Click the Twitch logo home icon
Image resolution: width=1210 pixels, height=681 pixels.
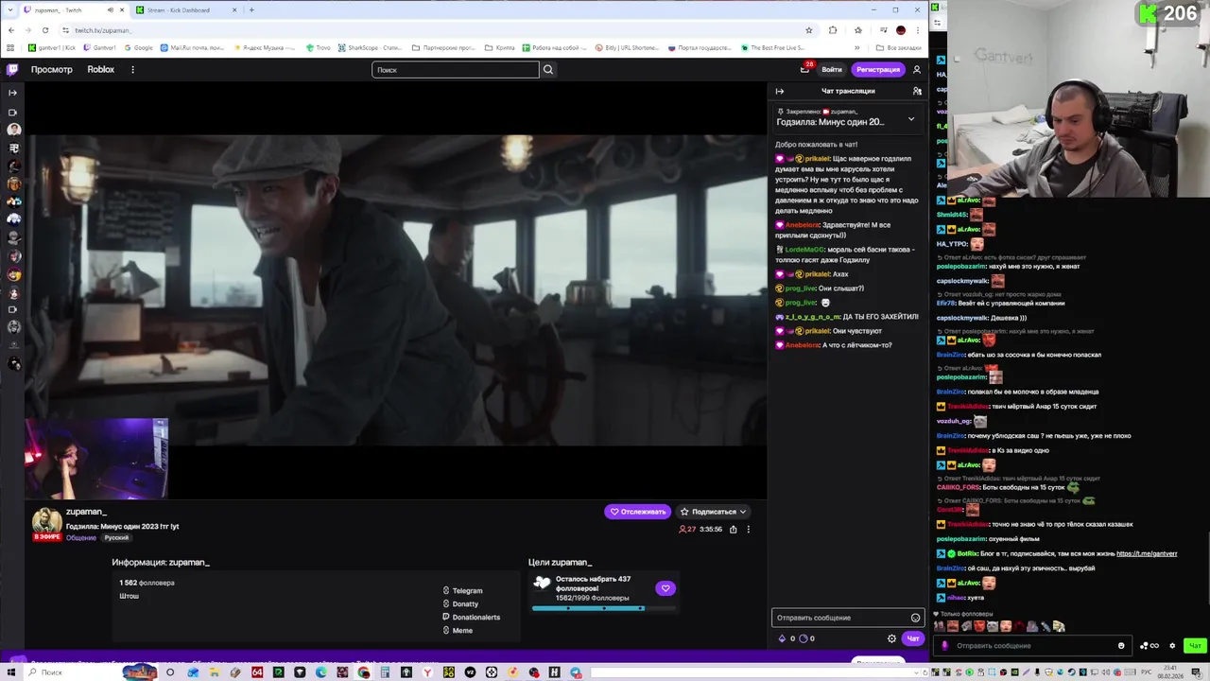tap(12, 69)
